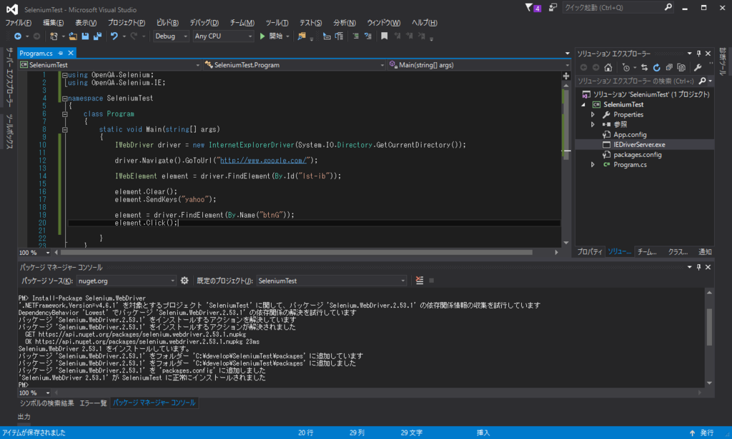
Task: Switch to the シンボルの検索結果 tab
Action: coord(46,403)
